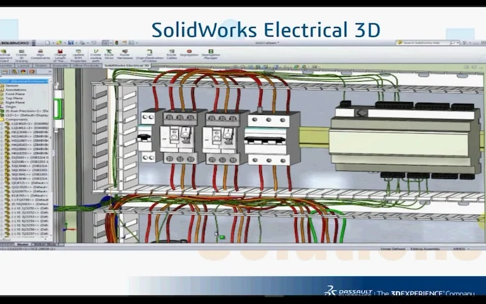Image resolution: width=486 pixels, height=304 pixels.
Task: Select Origin in the feature tree
Action: [11, 107]
